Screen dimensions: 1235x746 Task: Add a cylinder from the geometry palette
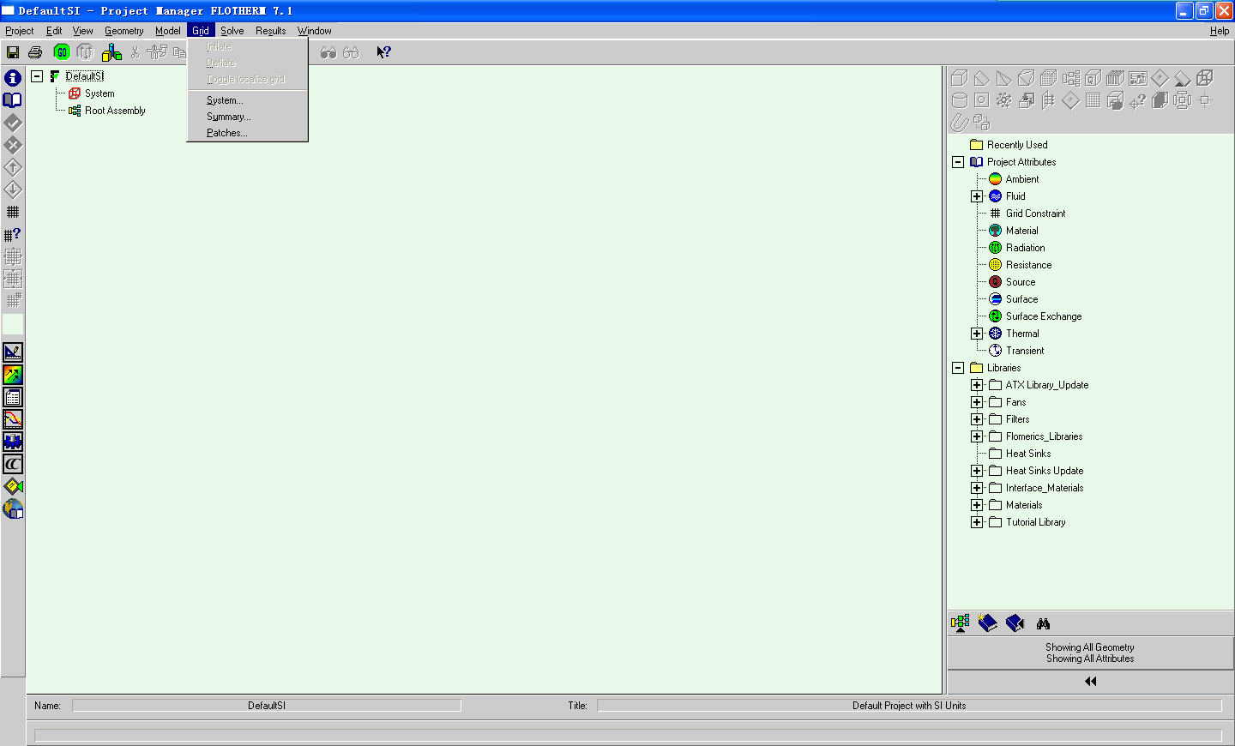click(960, 100)
